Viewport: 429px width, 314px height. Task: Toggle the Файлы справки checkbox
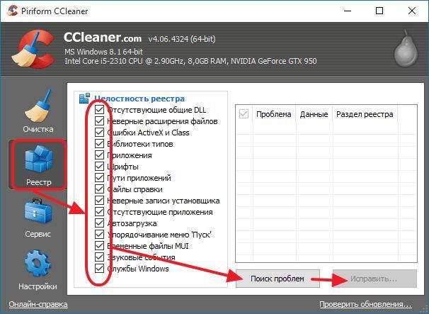99,189
